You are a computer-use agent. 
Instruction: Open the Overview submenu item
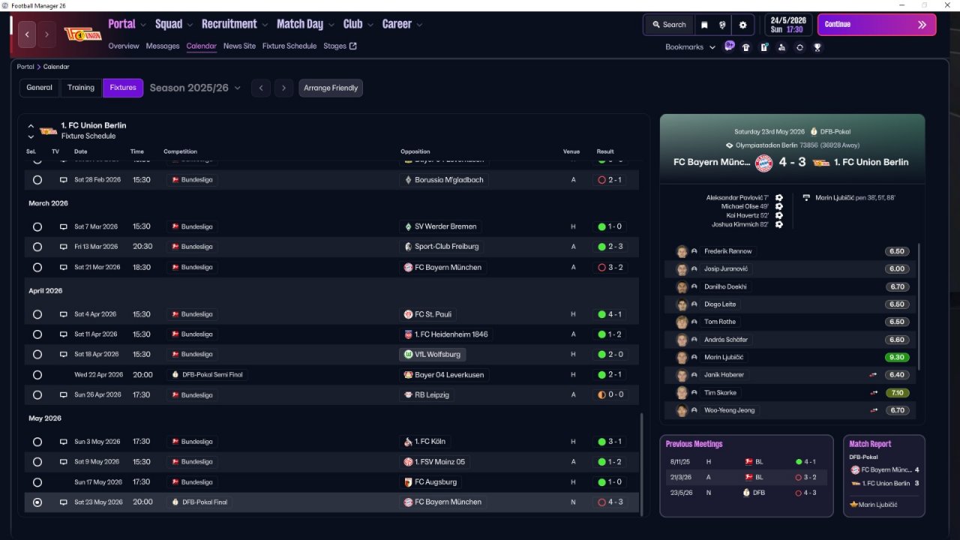(124, 46)
